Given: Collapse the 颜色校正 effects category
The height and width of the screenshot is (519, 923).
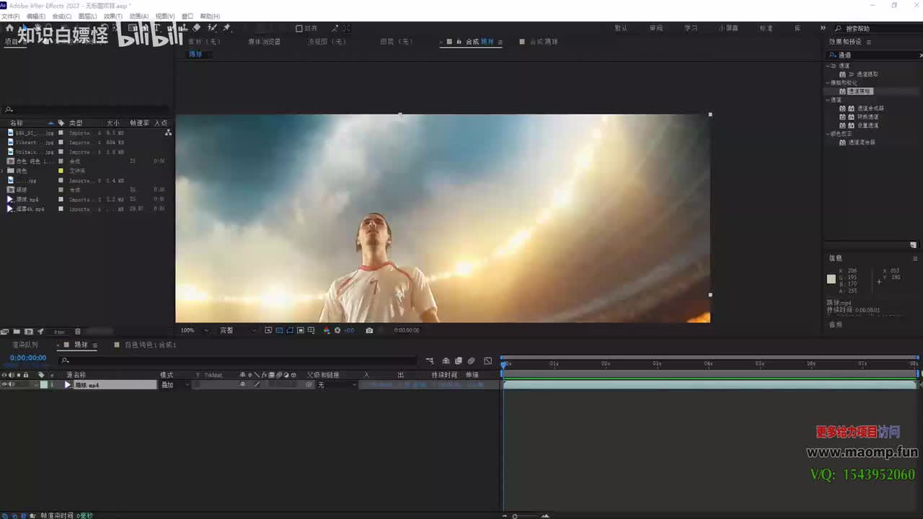Looking at the screenshot, I should [829, 133].
